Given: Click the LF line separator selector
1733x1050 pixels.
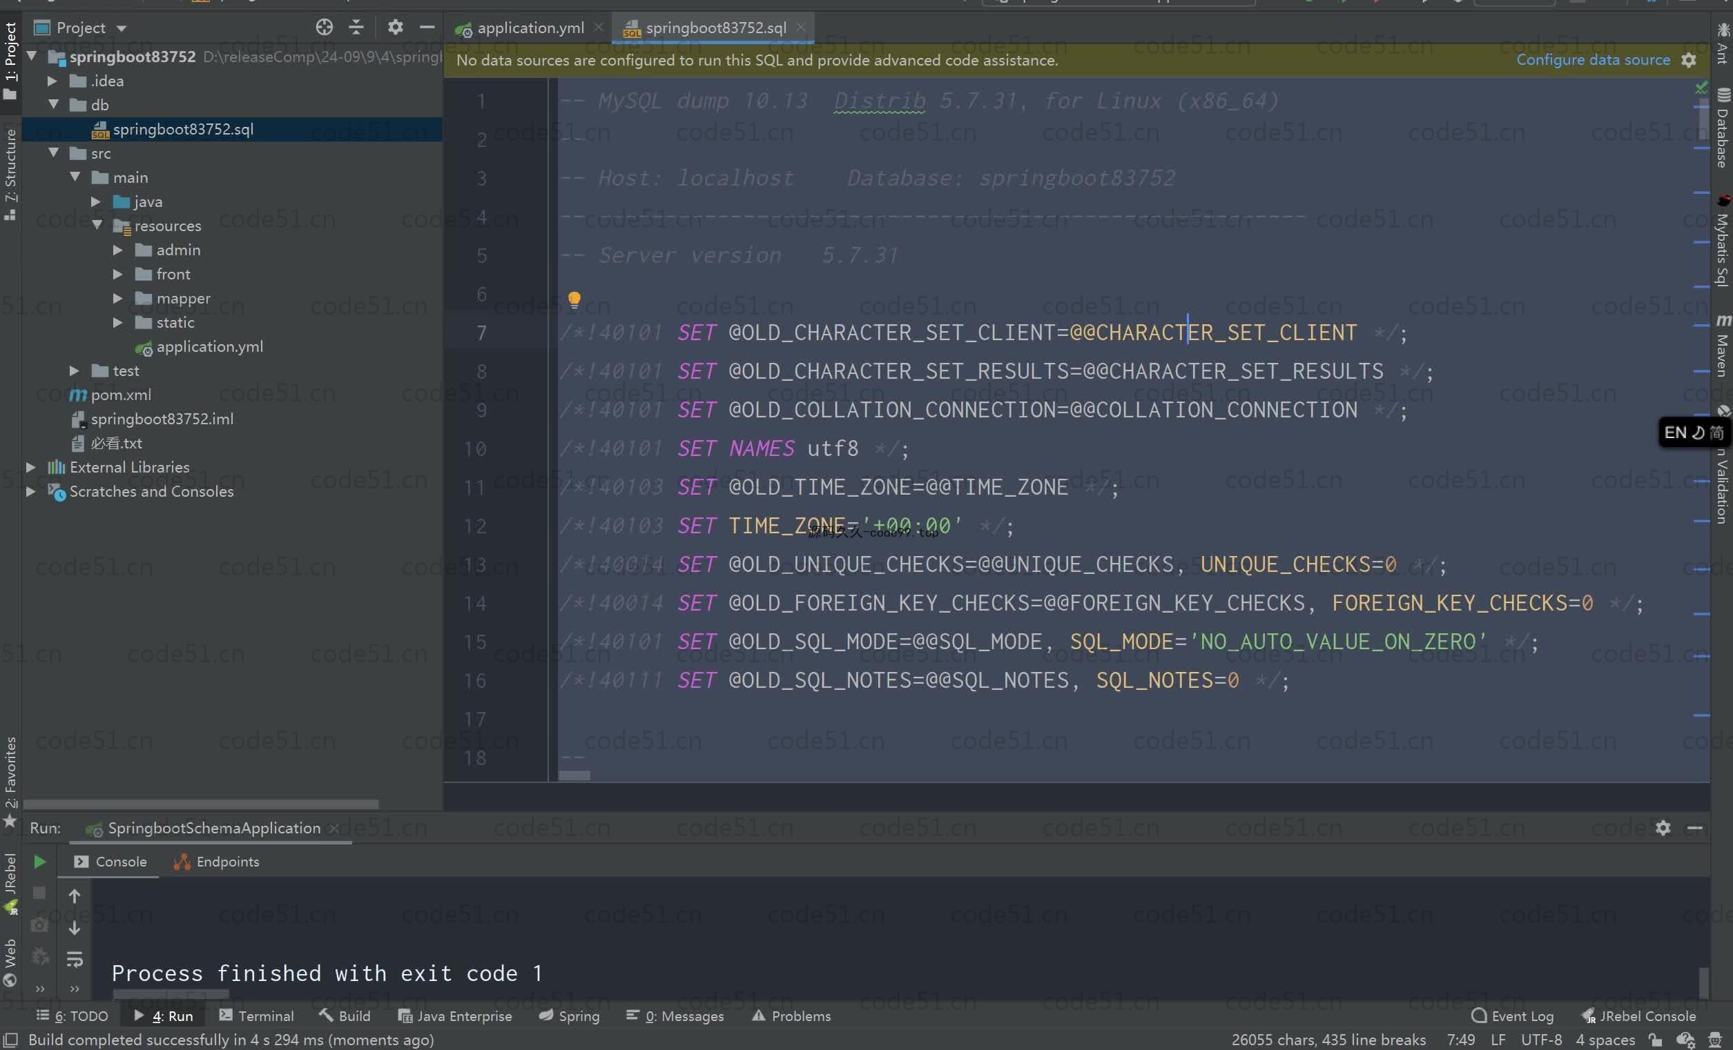Looking at the screenshot, I should pos(1498,1040).
